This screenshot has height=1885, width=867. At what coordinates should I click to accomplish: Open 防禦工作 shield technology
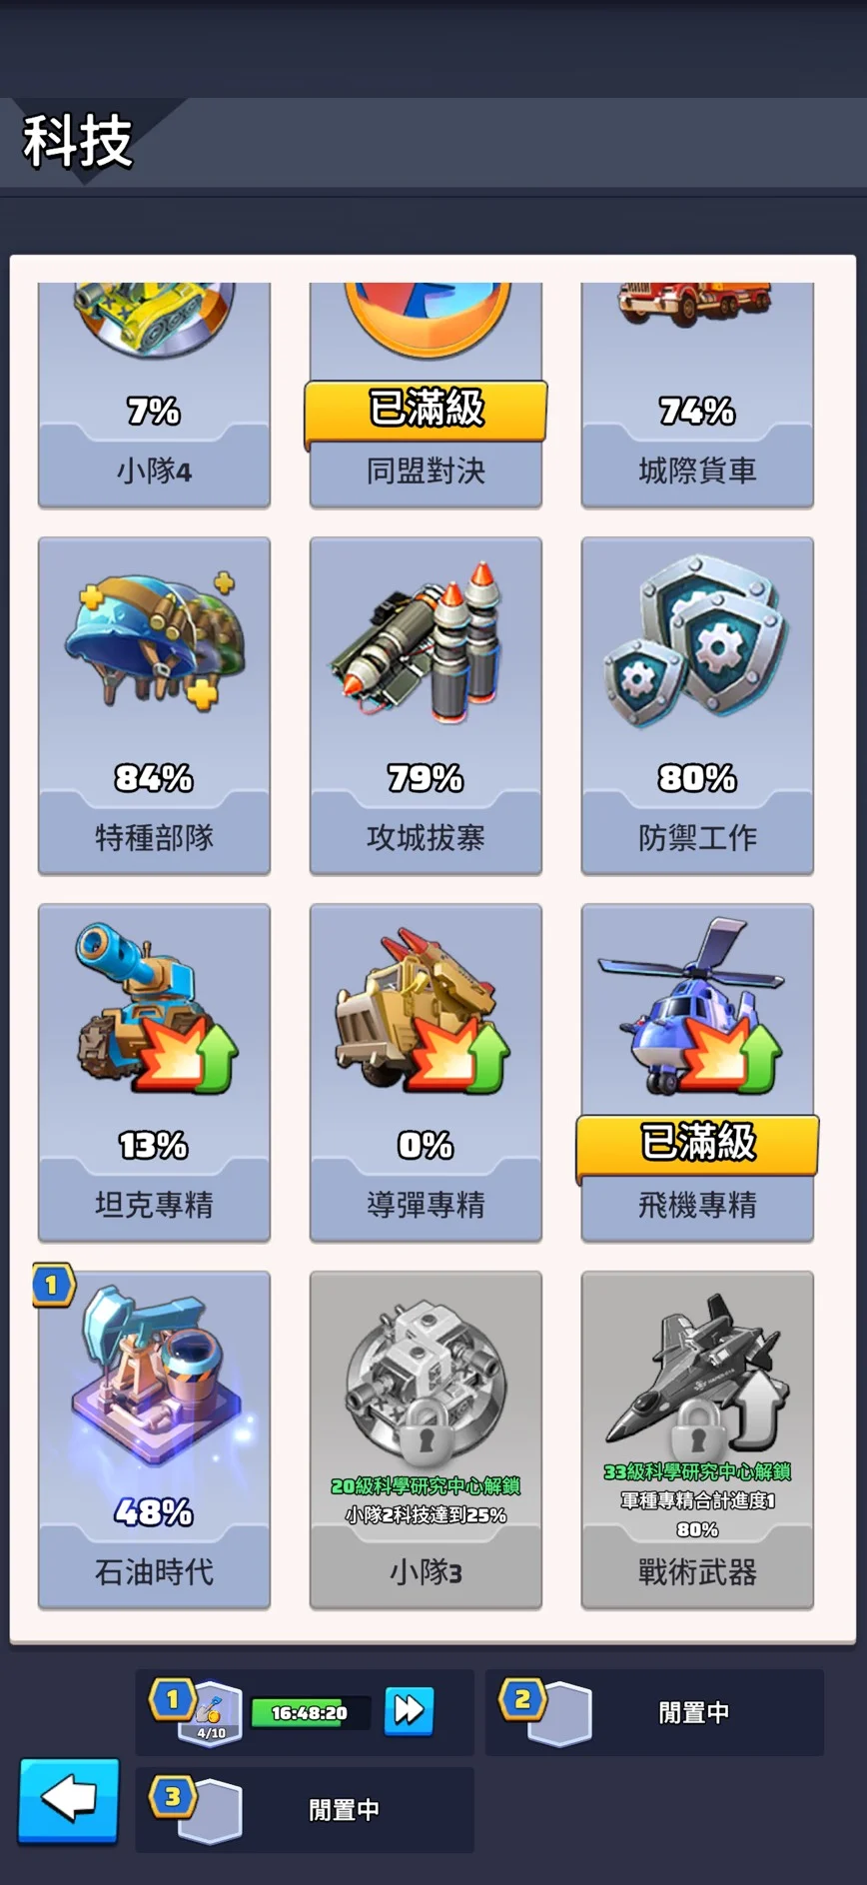tap(697, 705)
